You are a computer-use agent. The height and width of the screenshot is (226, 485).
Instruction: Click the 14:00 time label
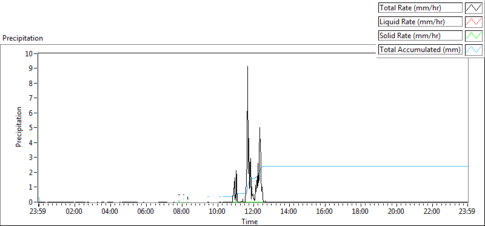[289, 212]
